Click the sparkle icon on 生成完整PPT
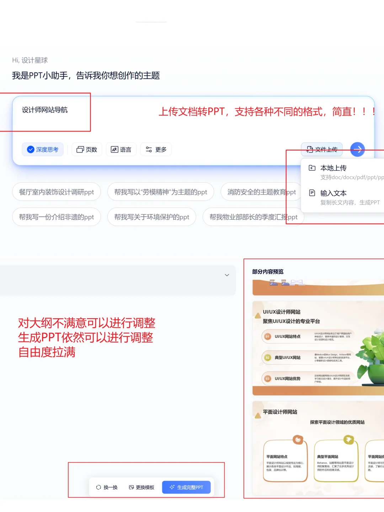384x512 pixels. point(172,487)
